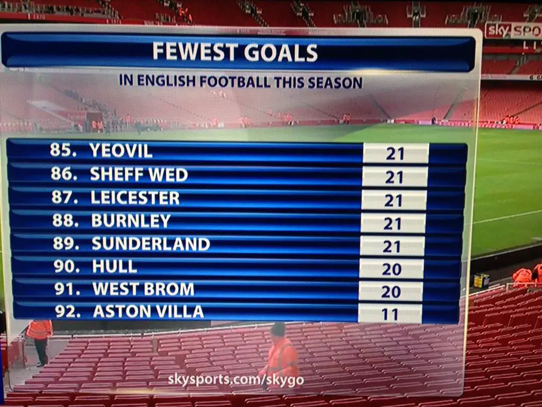Viewport: 542px width, 407px height.
Task: Click the Sky Sports logo
Action: (513, 31)
